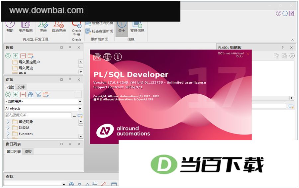The image size is (299, 188).
Task: Select 导入历史 in connection tree
Action: click(x=26, y=68)
